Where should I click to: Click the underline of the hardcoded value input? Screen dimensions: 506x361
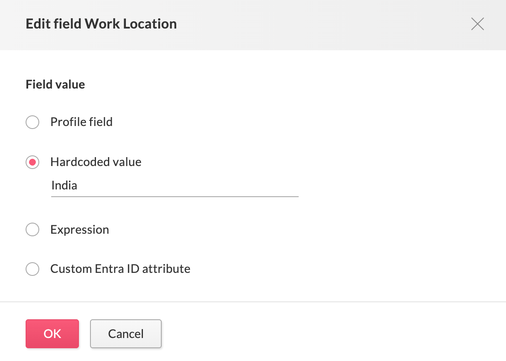pyautogui.click(x=175, y=197)
